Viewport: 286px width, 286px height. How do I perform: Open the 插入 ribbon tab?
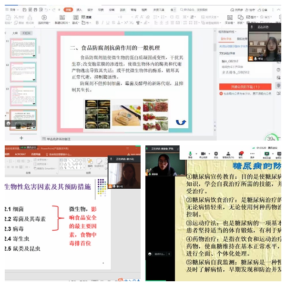pos(79,9)
